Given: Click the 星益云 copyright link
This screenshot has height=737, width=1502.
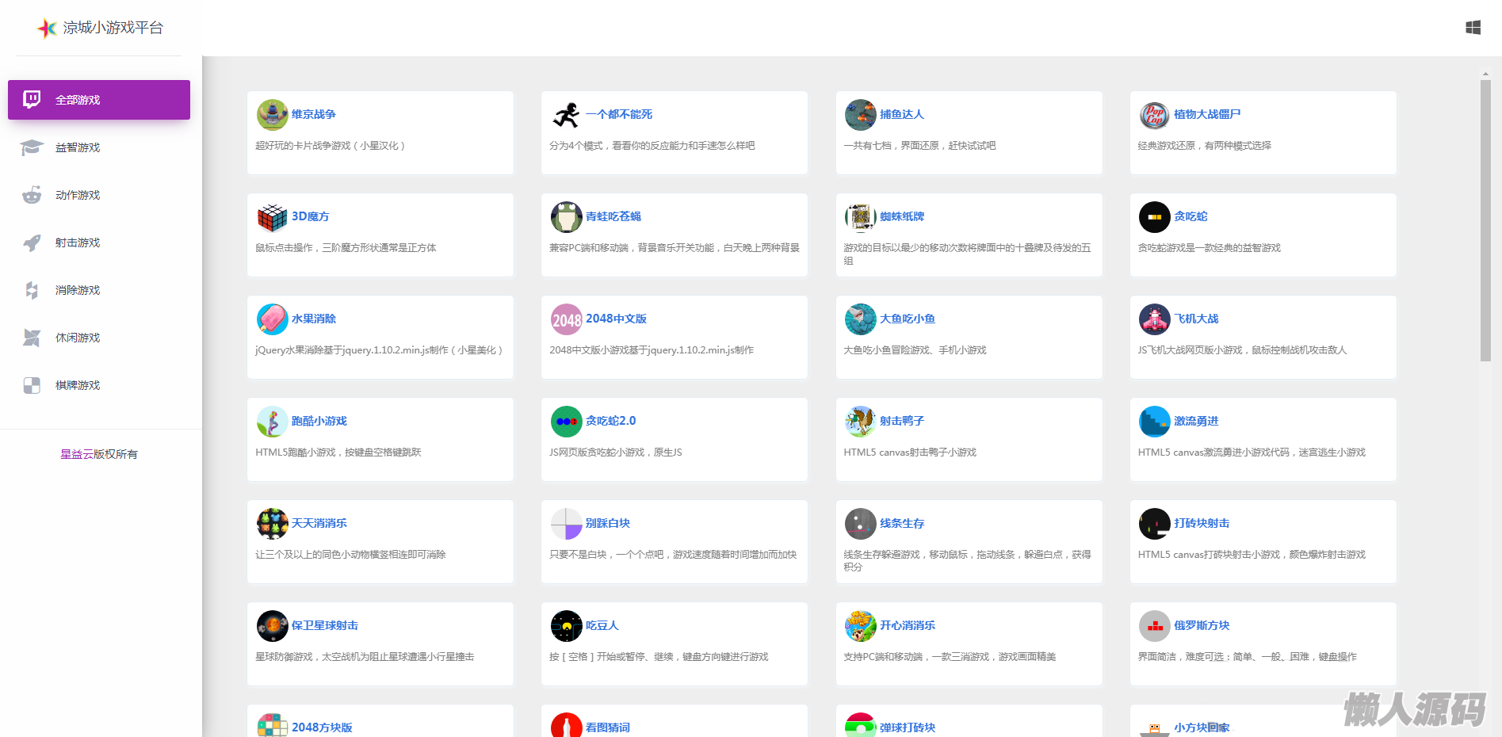Looking at the screenshot, I should (x=77, y=454).
